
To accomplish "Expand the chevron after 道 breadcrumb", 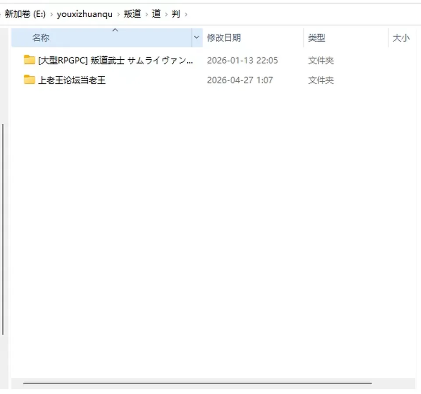I will pos(167,14).
